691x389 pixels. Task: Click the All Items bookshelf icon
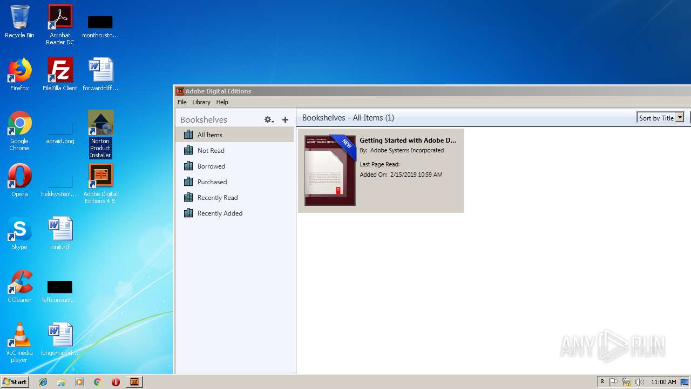[188, 135]
